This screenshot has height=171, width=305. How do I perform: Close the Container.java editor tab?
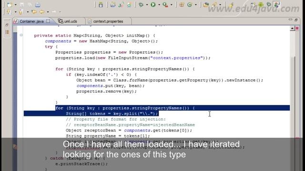point(48,21)
